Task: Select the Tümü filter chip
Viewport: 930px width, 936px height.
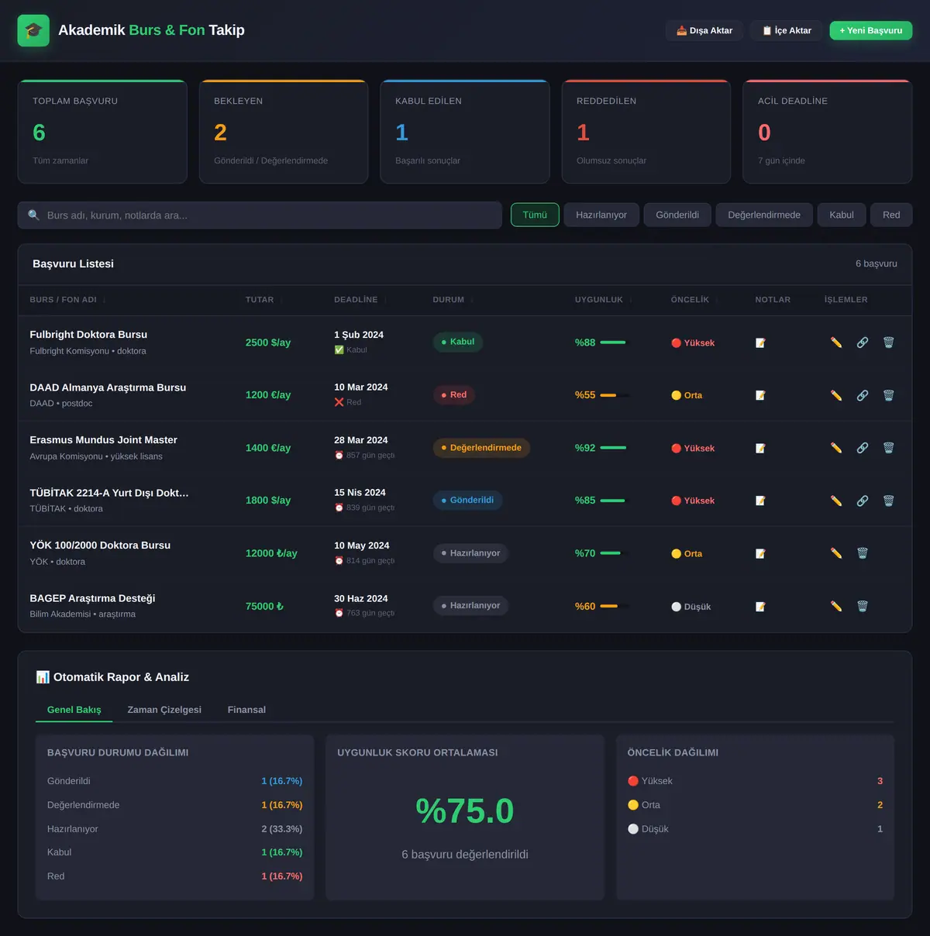Action: (x=535, y=215)
